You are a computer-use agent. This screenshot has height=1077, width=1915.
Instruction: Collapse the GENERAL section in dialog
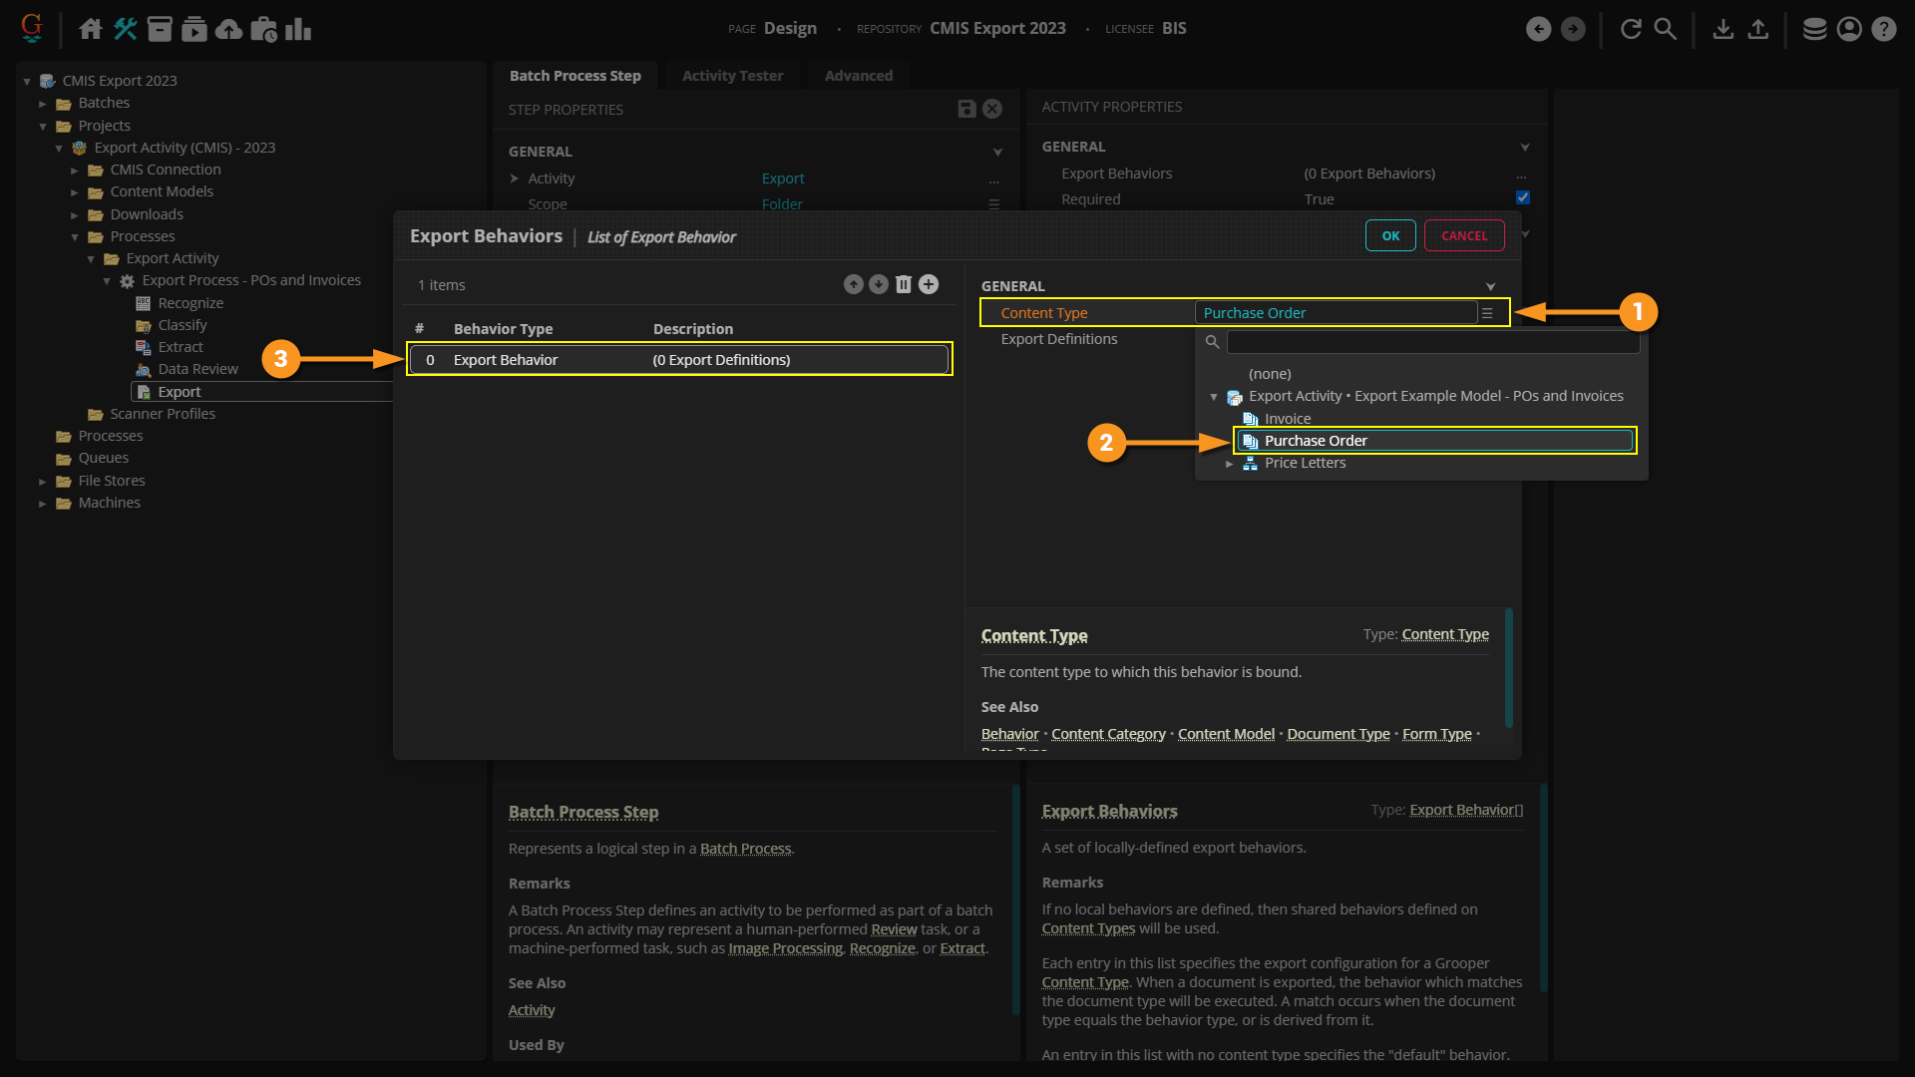click(x=1490, y=286)
